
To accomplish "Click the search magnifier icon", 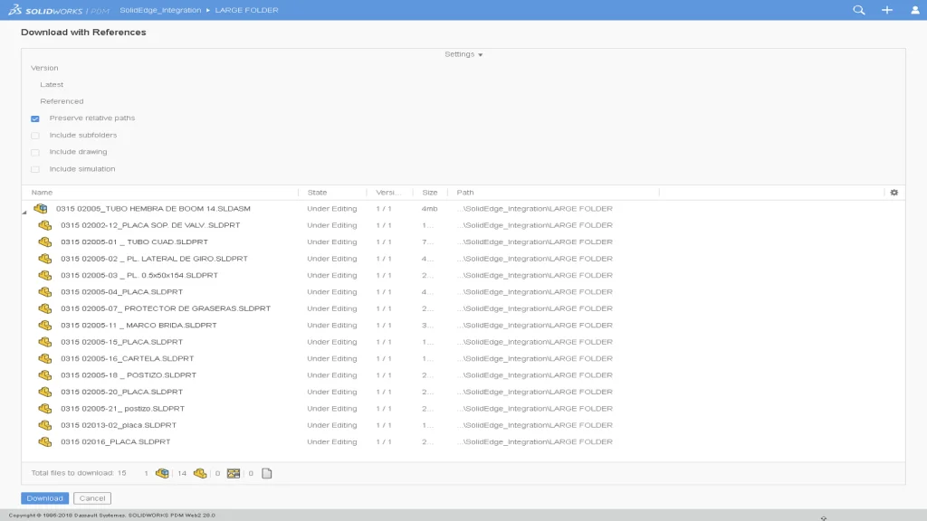I will point(859,10).
